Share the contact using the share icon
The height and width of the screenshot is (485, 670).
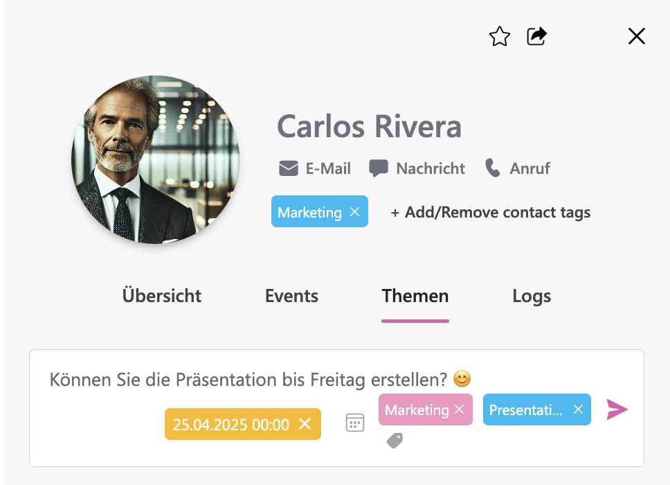point(536,36)
